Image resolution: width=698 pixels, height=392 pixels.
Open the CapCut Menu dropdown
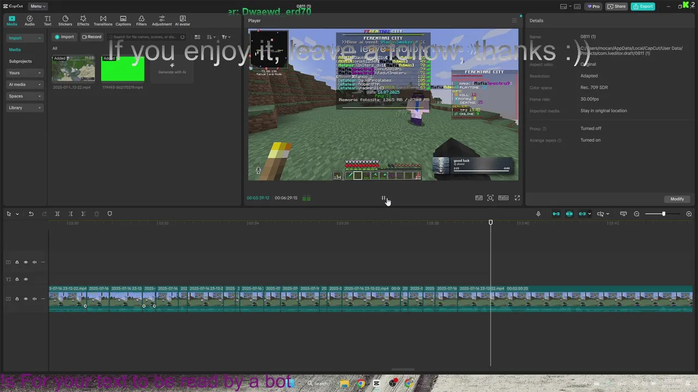(x=38, y=6)
